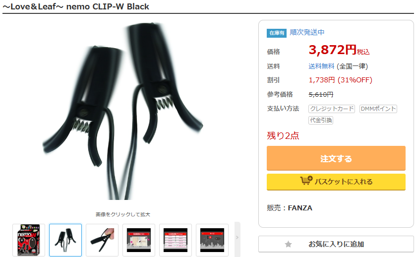Open the fifth thumbnail with table chart
Screen dimensions: 415x257
click(176, 240)
